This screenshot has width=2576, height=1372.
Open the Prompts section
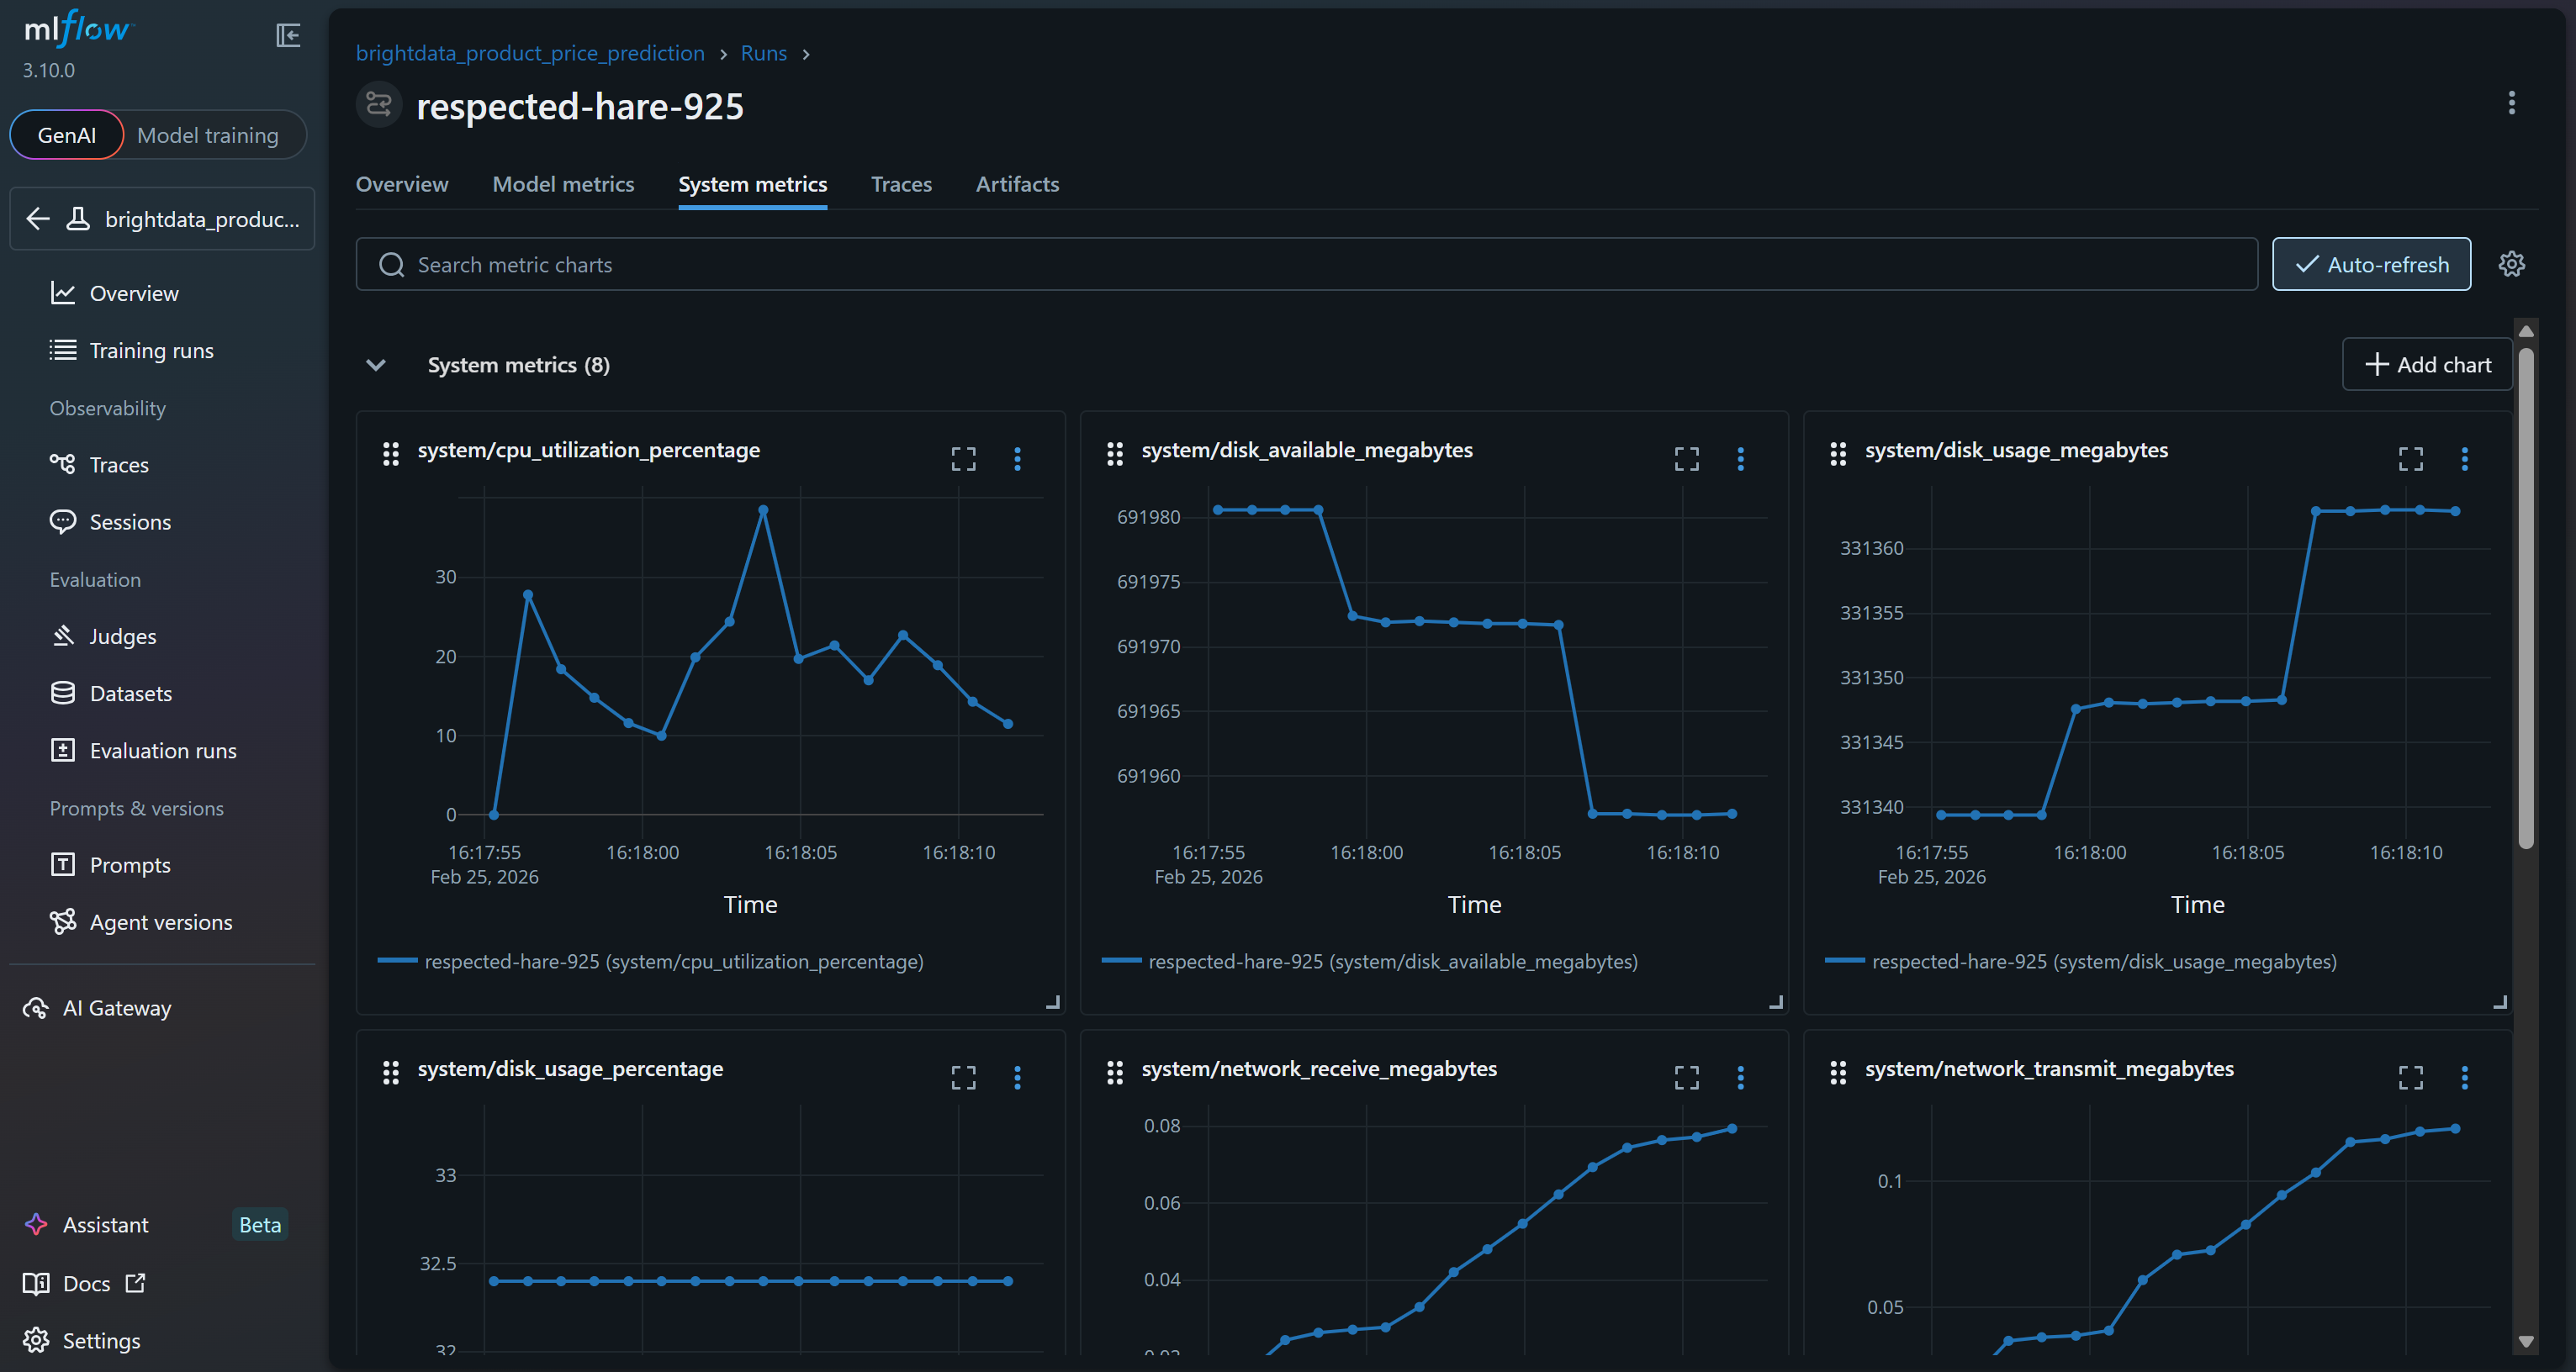coord(129,864)
